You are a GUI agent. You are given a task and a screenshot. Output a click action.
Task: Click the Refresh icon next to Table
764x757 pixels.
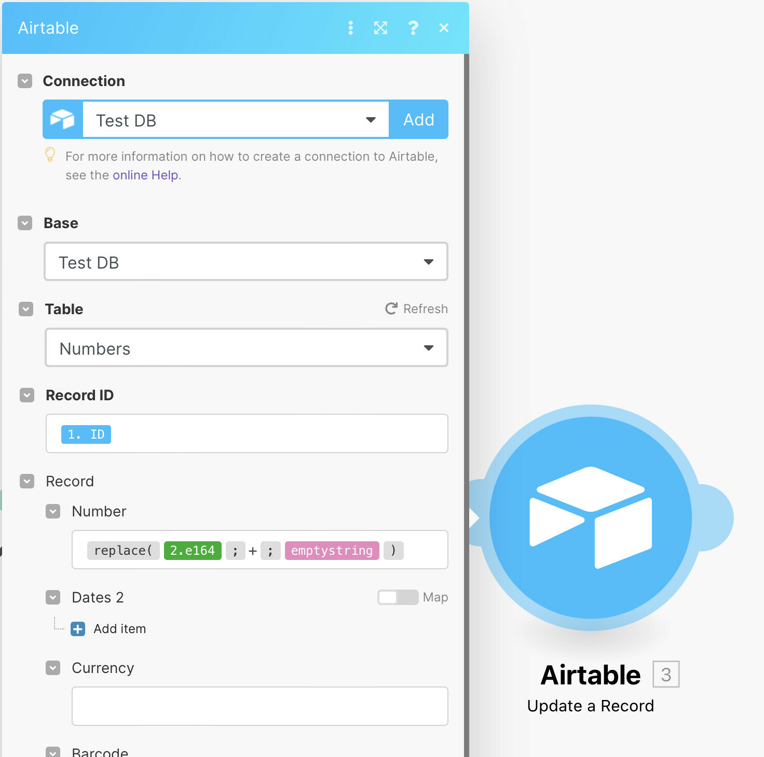(x=391, y=309)
